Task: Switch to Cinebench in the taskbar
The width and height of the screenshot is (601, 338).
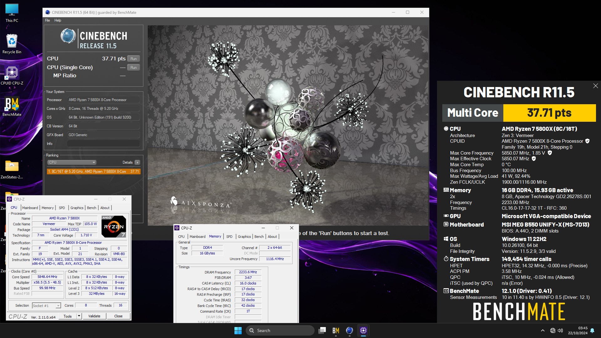Action: tap(350, 330)
